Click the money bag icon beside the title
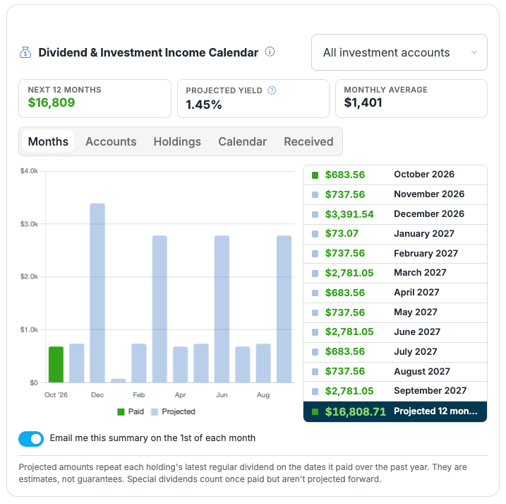The width and height of the screenshot is (506, 504). [25, 52]
